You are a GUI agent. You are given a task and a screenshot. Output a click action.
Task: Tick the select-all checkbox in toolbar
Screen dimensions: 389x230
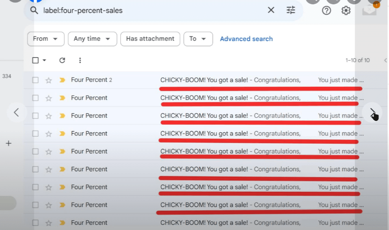click(x=35, y=60)
